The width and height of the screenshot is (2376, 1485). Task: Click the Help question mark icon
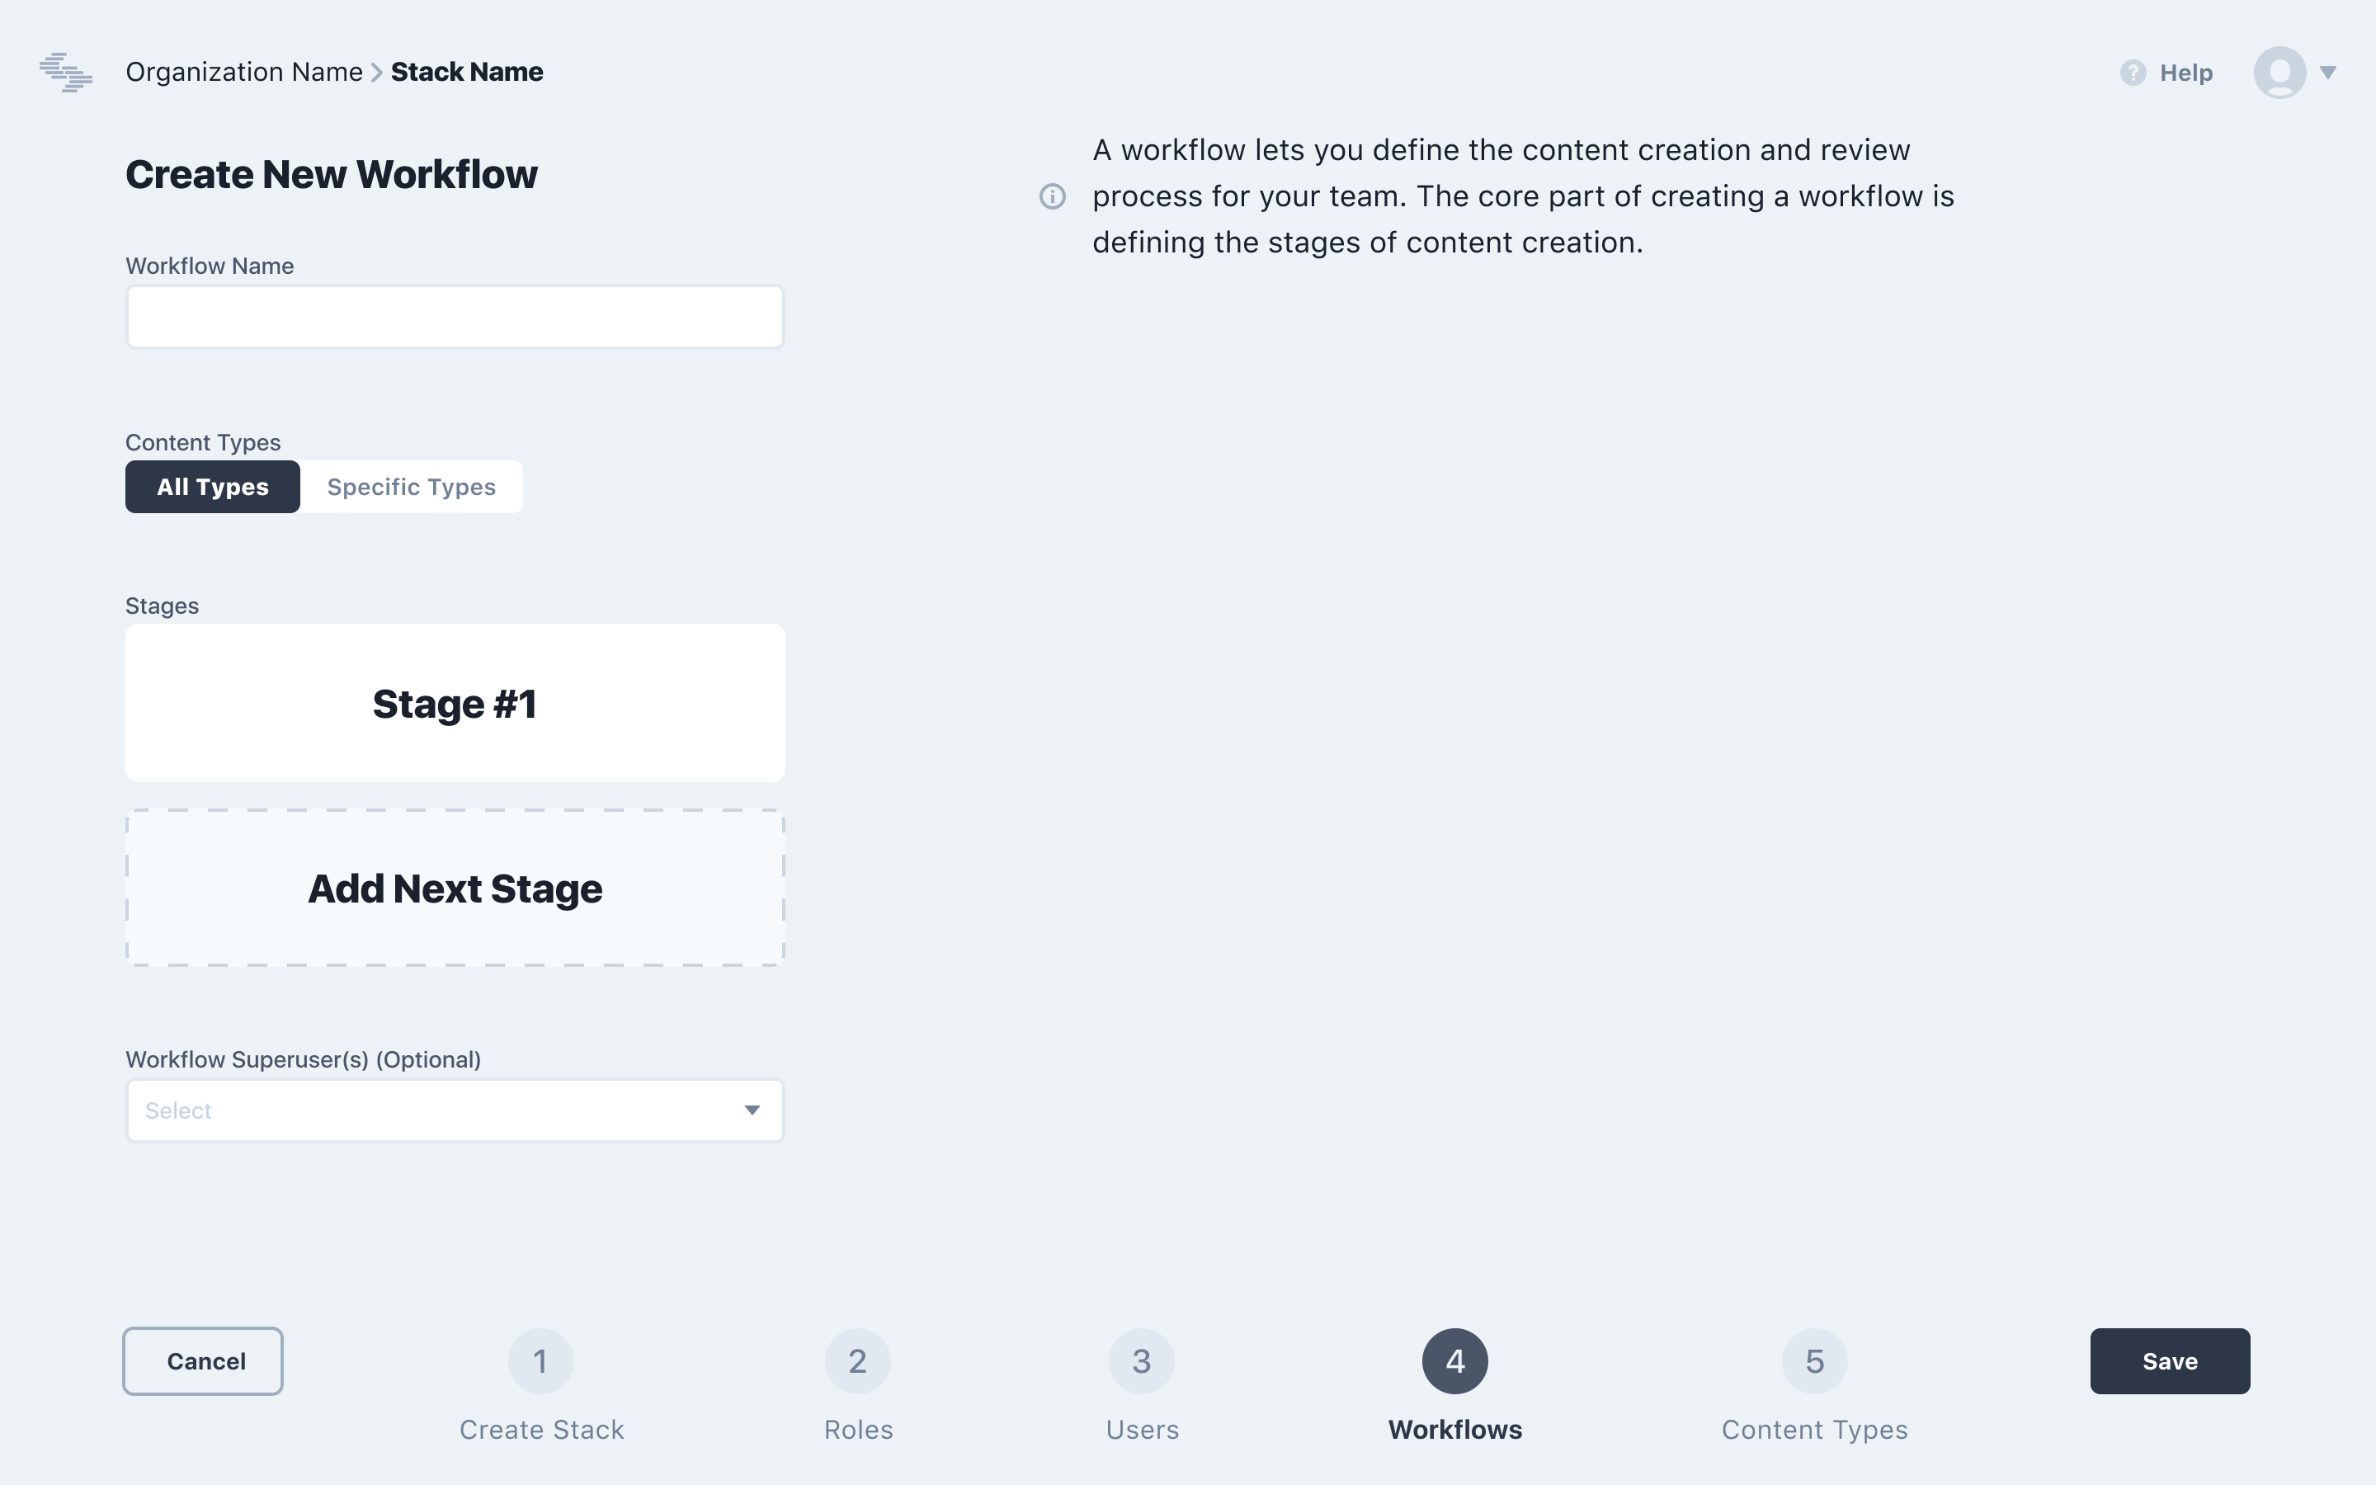[x=2133, y=73]
